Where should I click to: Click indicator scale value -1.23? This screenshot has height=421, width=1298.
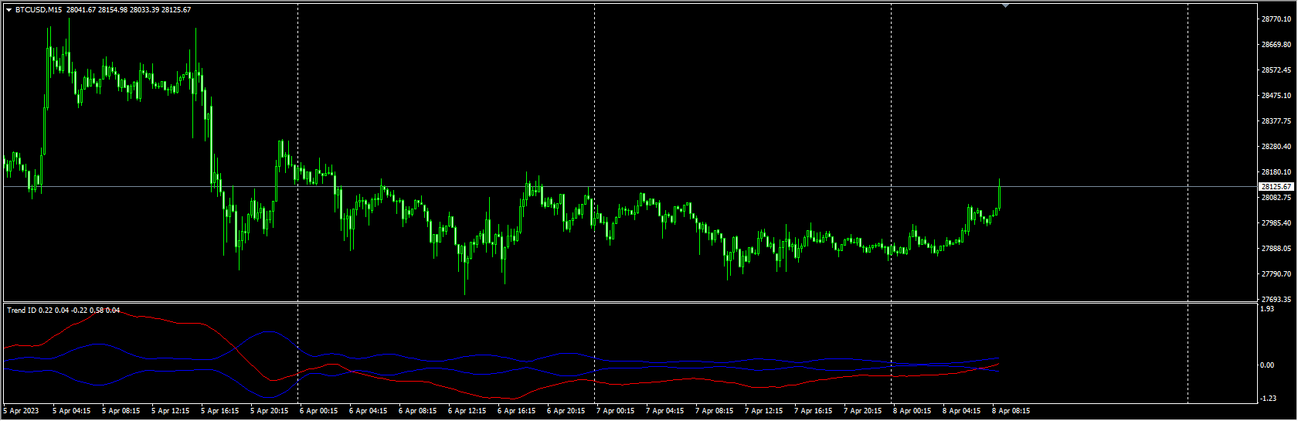(1268, 399)
